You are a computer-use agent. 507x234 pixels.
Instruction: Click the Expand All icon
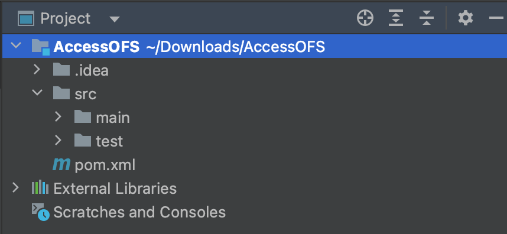pos(396,18)
